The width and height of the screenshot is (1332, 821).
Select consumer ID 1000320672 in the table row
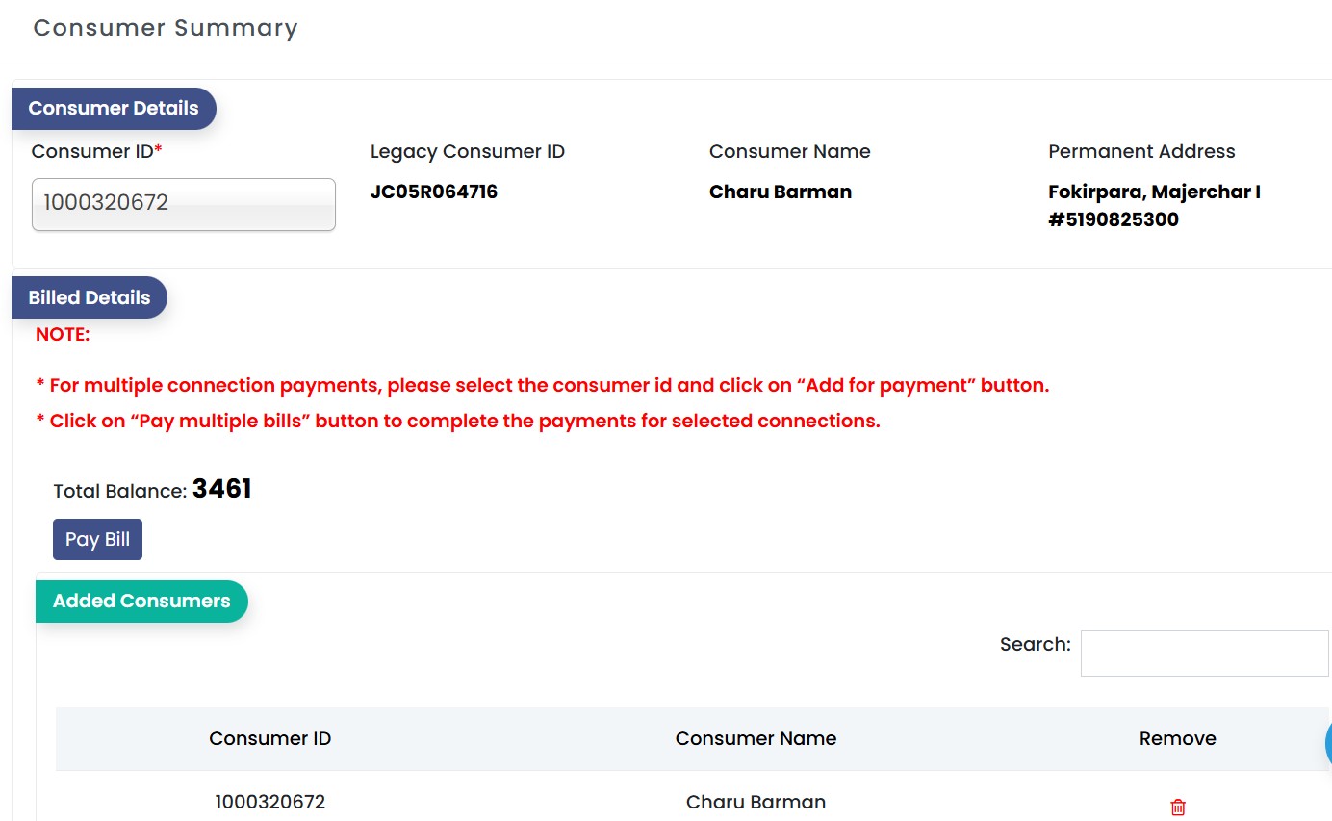pos(269,802)
